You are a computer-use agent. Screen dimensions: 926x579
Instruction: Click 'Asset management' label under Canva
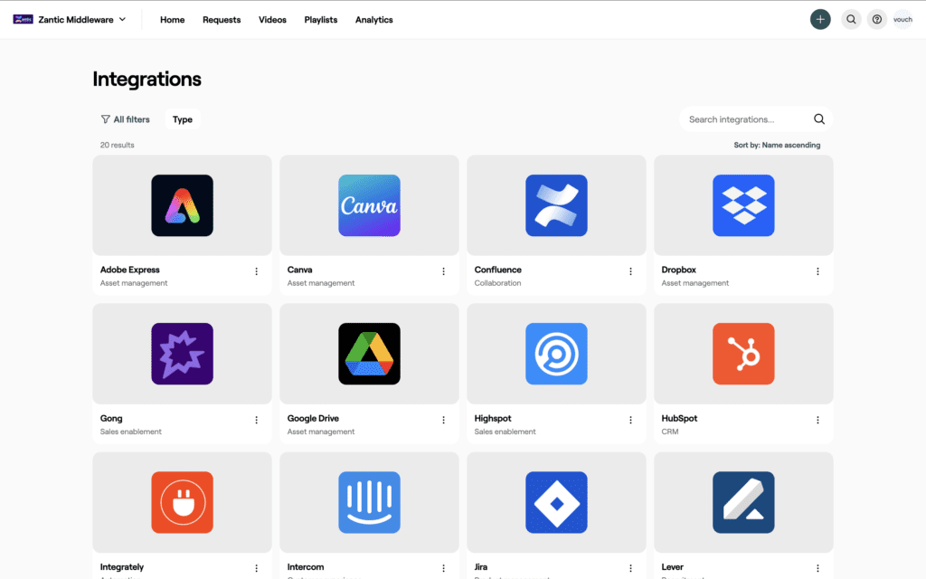coord(321,283)
